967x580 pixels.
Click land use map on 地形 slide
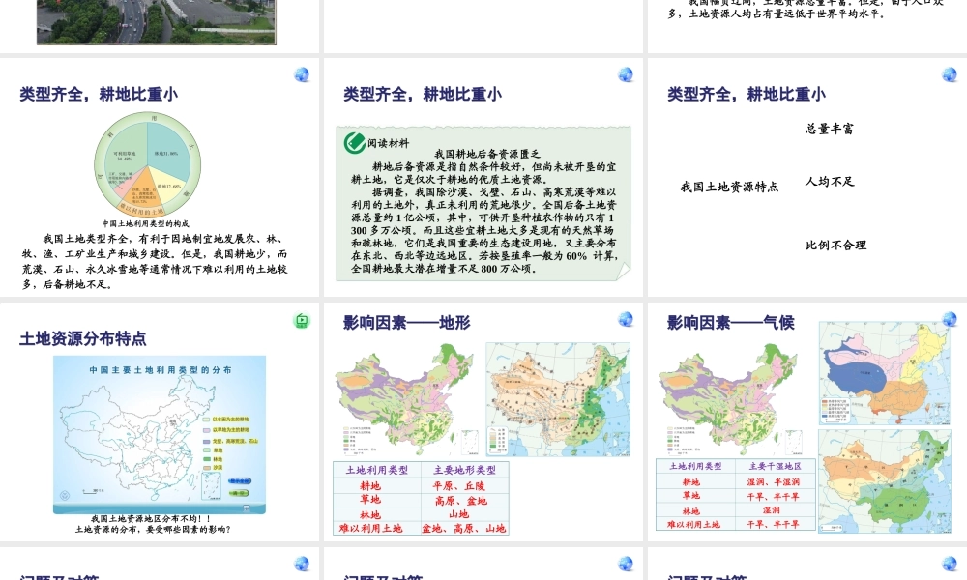[x=407, y=399]
